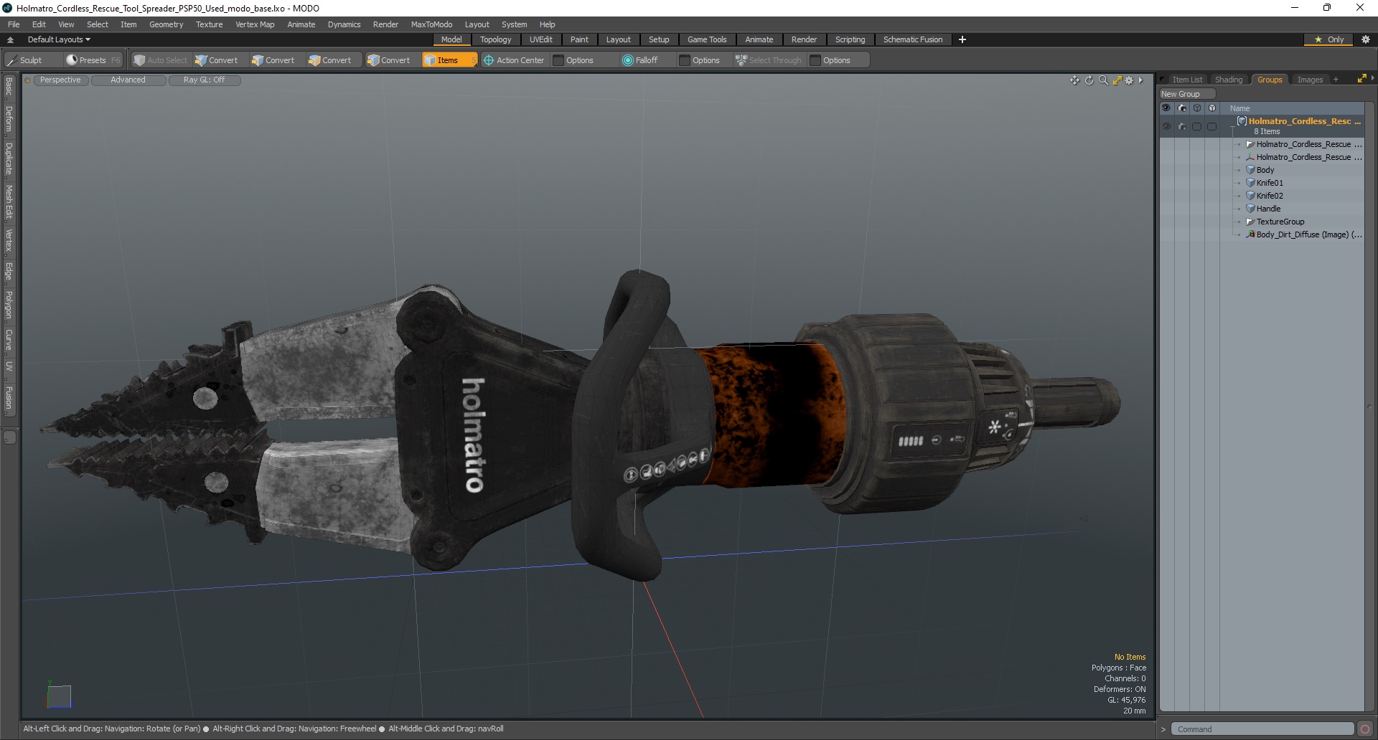The image size is (1378, 740).
Task: Open the New Group dropdown
Action: 1187,94
